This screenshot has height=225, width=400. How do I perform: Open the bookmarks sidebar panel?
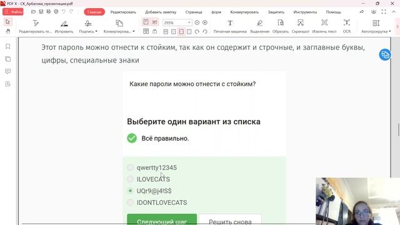8,46
